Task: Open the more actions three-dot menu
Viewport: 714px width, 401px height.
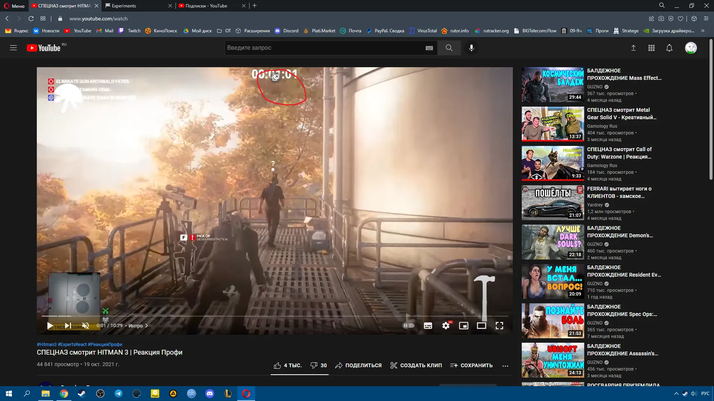Action: click(x=505, y=366)
